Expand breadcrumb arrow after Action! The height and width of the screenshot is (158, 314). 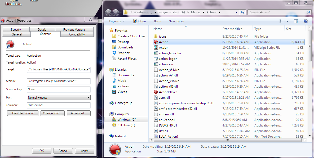(x=219, y=12)
